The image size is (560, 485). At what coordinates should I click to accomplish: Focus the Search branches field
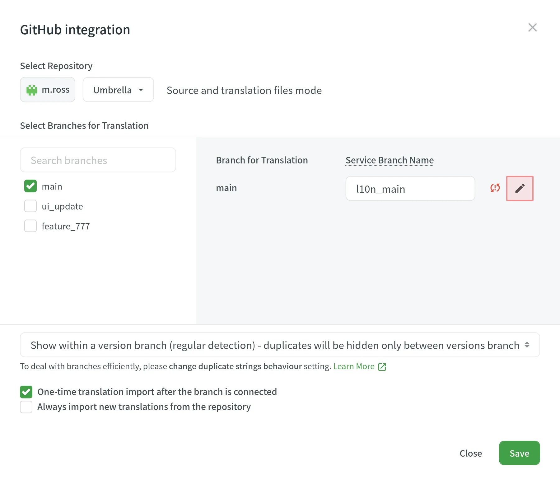98,160
